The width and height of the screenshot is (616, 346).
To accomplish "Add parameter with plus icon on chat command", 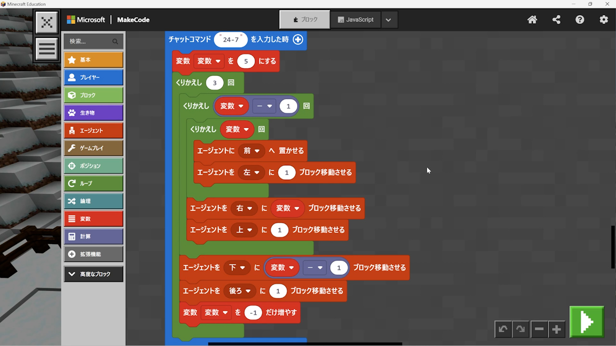I will coord(298,39).
